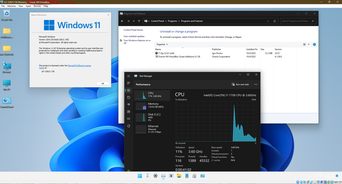Open the Organize dropdown
The width and height of the screenshot is (342, 184).
click(x=162, y=44)
